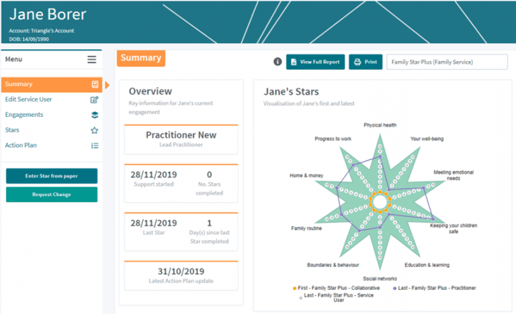Click the Practitioner New lead practitioner card
Screen dimensions: 516x314
[181, 139]
